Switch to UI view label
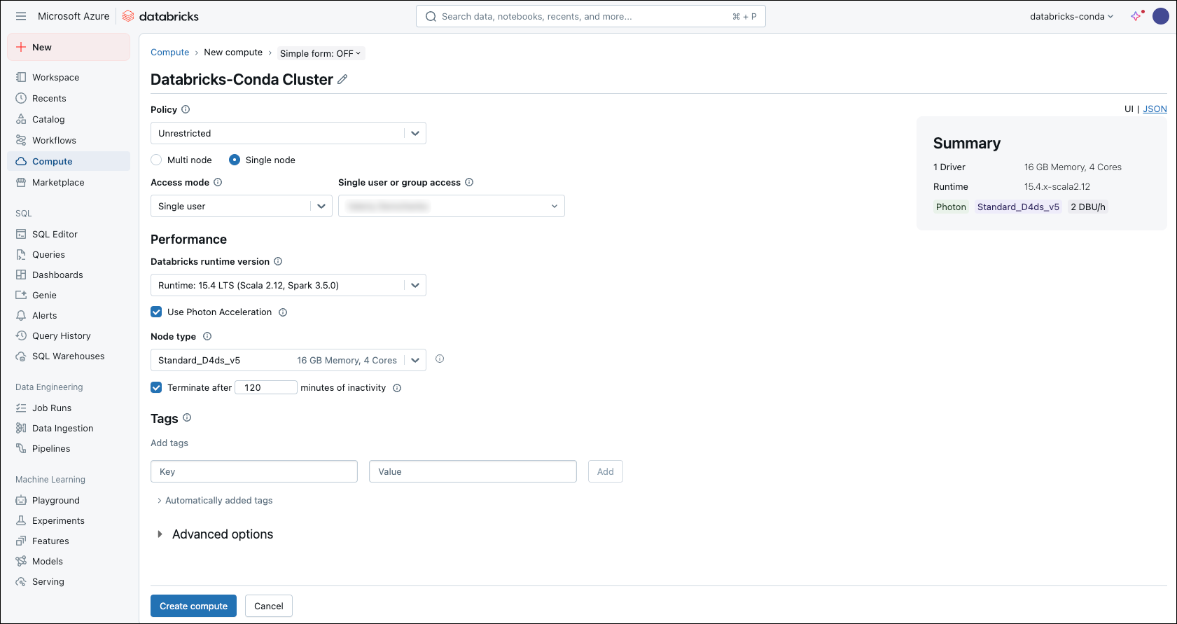The width and height of the screenshot is (1177, 624). tap(1129, 109)
